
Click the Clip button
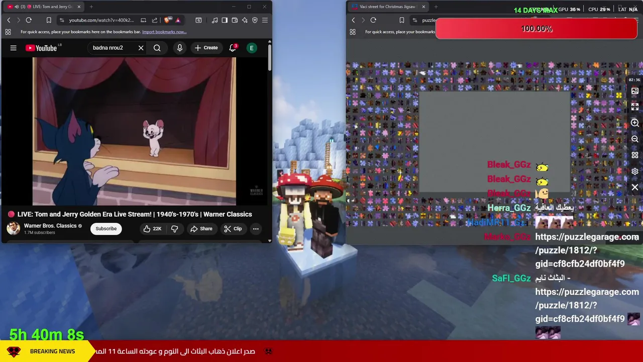point(233,229)
